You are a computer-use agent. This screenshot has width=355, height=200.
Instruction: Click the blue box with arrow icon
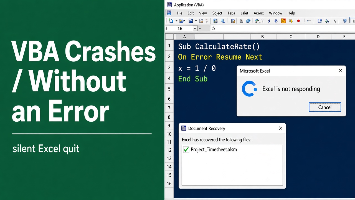coord(319,21)
